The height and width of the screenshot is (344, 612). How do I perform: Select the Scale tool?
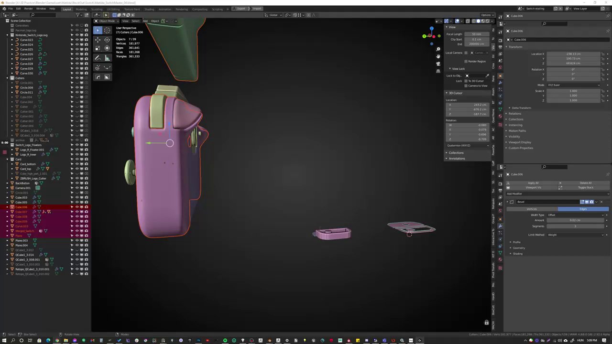tap(98, 49)
